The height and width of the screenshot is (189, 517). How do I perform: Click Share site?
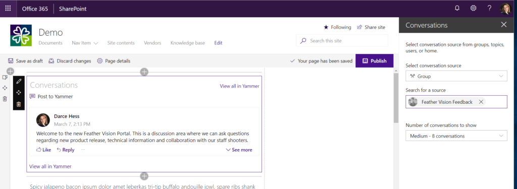pos(371,27)
